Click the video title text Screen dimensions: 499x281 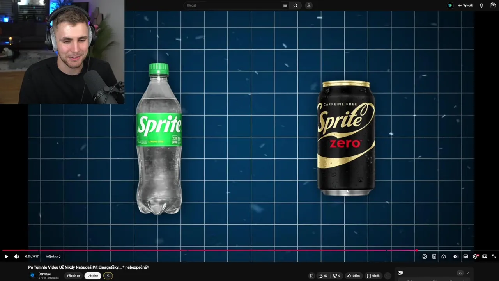(x=88, y=267)
